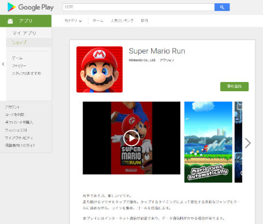Image resolution: width=263 pixels, height=224 pixels.
Task: Open the 新作 tab
Action: point(145,21)
